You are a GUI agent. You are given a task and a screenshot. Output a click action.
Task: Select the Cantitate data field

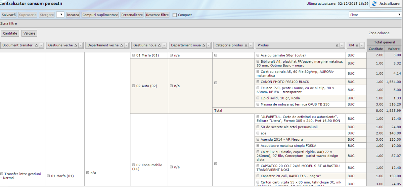coord(10,33)
